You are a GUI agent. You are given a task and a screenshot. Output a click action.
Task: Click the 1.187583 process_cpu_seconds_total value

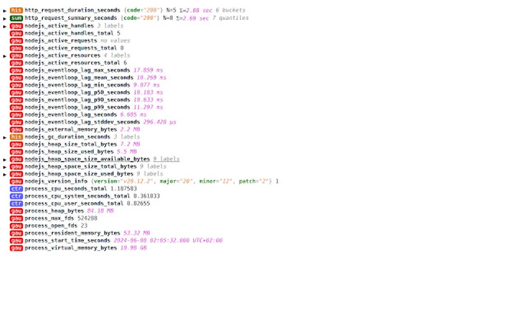[123, 189]
